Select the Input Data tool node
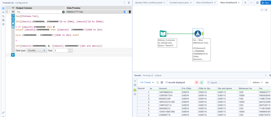 [163, 34]
